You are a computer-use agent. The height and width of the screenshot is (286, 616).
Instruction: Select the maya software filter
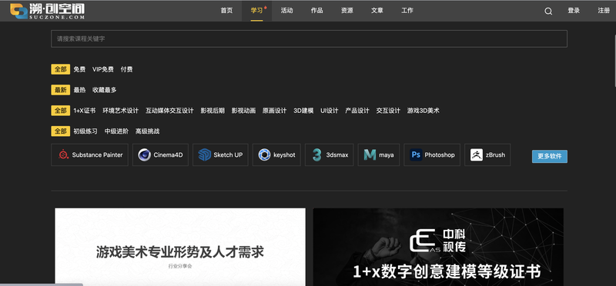378,155
